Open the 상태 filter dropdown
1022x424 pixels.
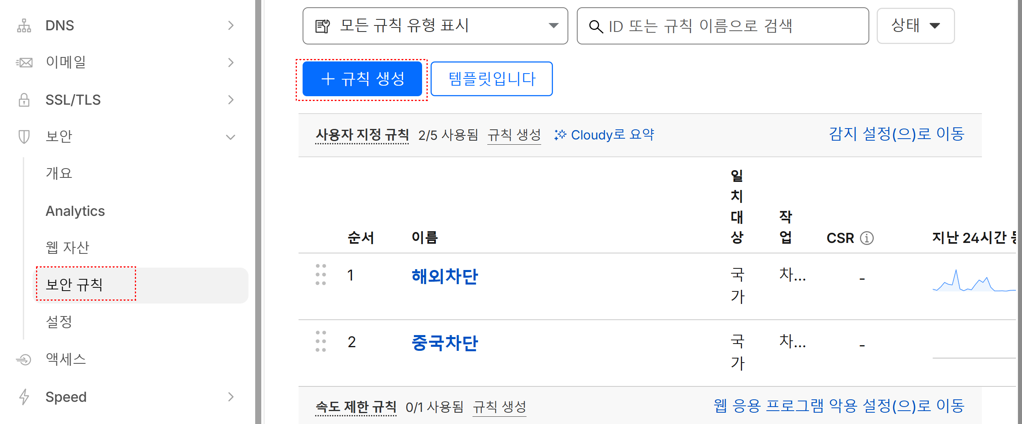coord(915,26)
